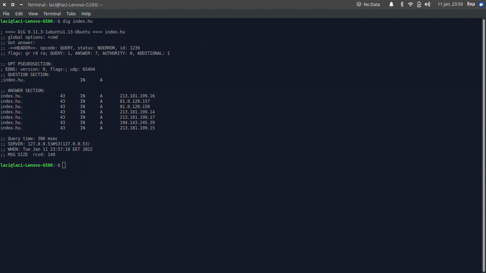Click the IP address 213.181.199.15

[137, 128]
